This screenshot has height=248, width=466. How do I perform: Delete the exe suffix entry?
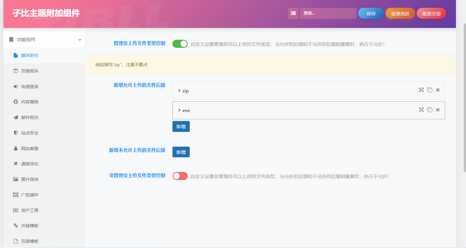click(x=438, y=110)
